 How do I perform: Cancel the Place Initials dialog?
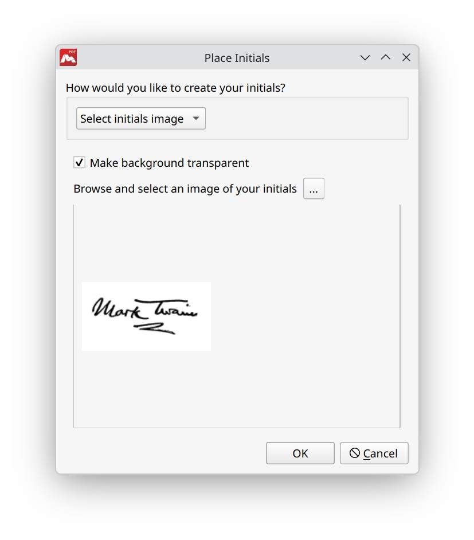374,453
